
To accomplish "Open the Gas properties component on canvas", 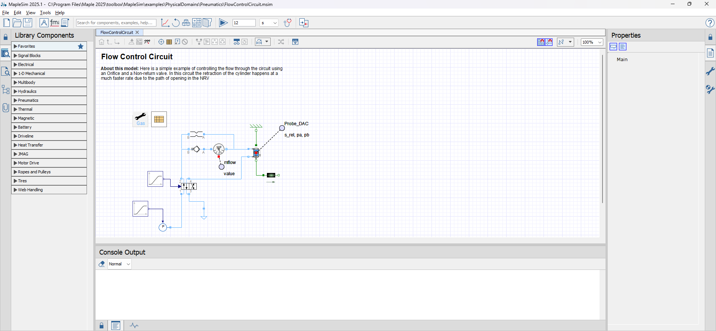I will point(141,119).
